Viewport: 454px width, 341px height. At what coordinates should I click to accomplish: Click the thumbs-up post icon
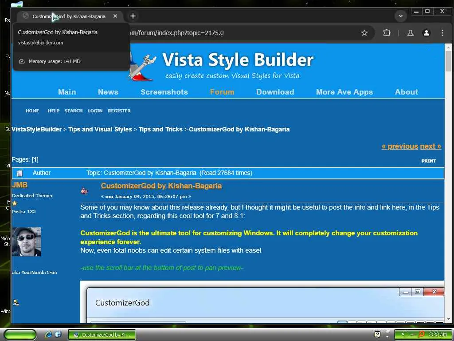84,190
